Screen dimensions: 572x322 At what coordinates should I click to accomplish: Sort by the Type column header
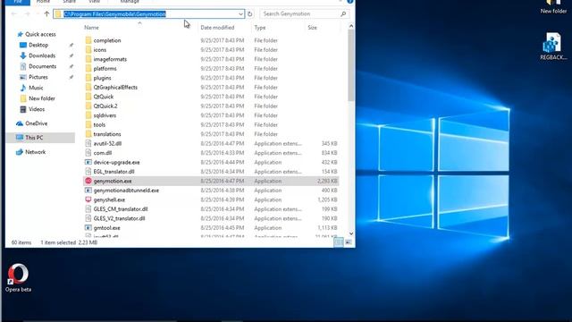tap(260, 28)
